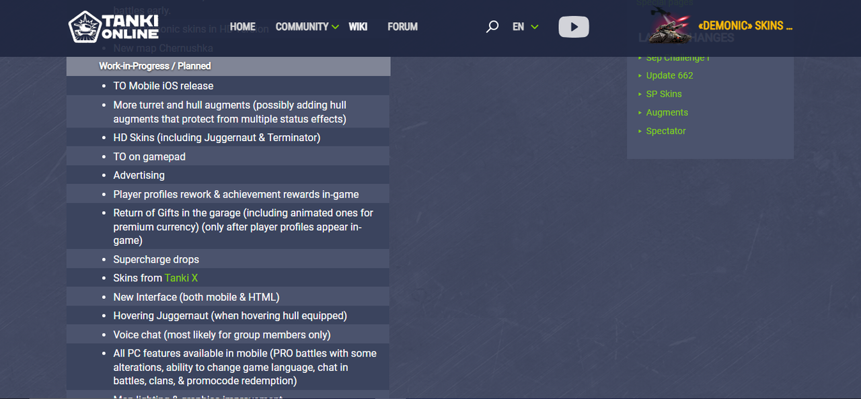Open the Spectator sidebar link
The height and width of the screenshot is (399, 861).
coord(666,131)
